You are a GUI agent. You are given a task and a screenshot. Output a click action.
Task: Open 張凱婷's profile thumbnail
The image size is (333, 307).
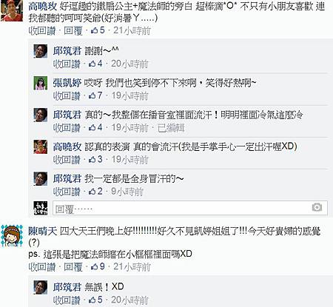[x=41, y=83]
